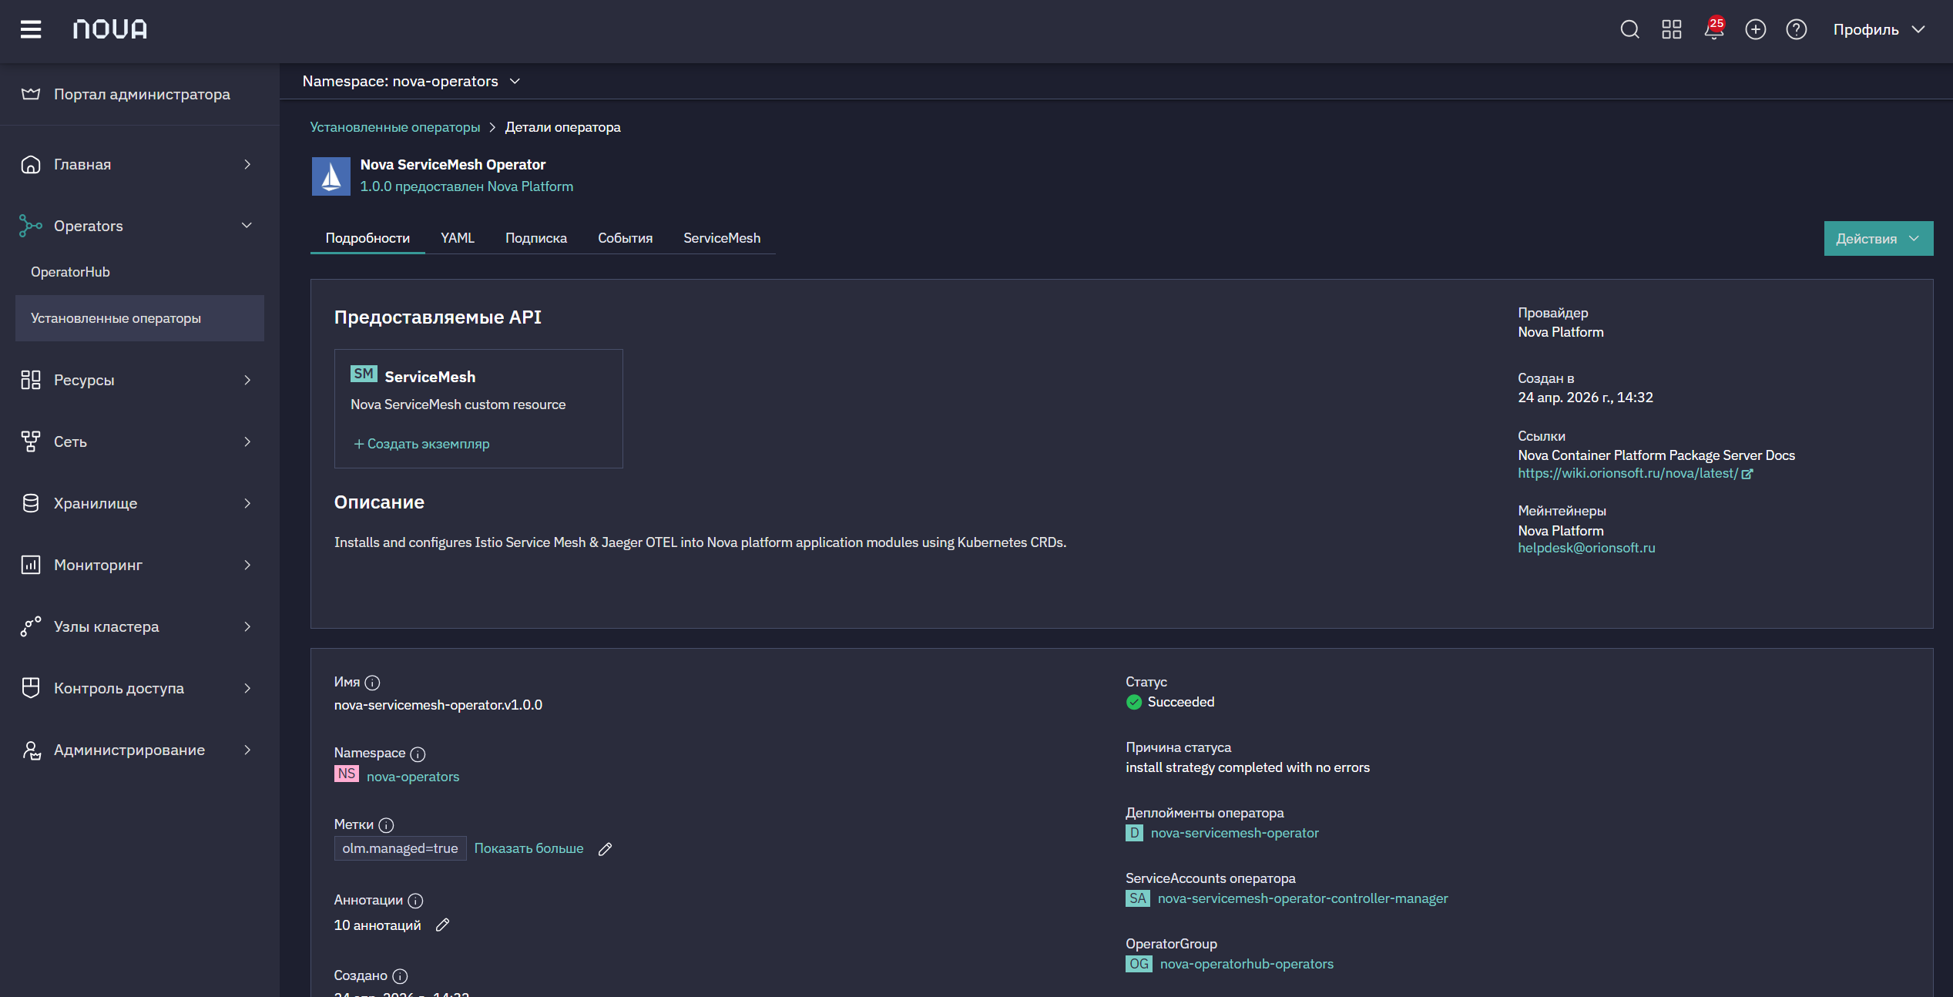Open the Профиль dropdown
The width and height of the screenshot is (1953, 997).
pos(1879,29)
